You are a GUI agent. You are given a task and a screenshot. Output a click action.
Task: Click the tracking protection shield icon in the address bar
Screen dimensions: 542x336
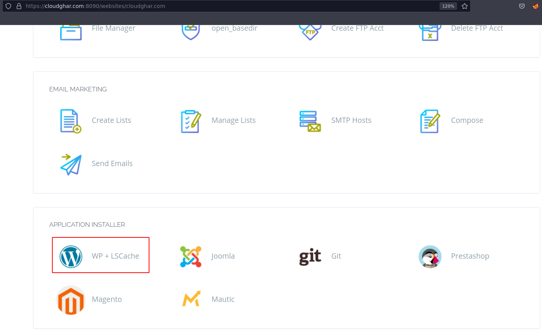pos(8,6)
